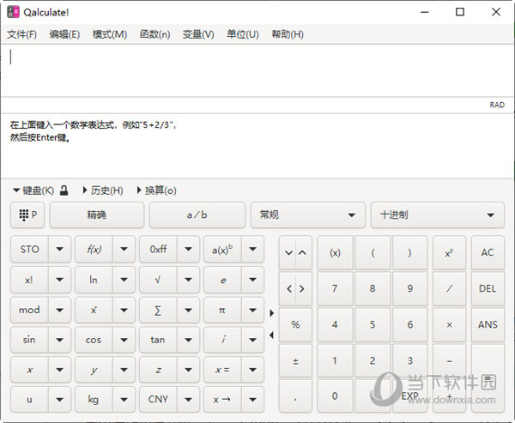Open the programming keypad P button
Viewport: 515px width, 423px height.
point(27,215)
